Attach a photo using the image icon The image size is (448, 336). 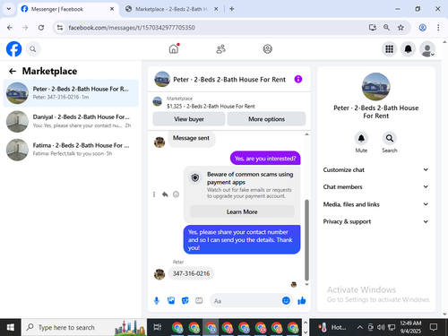(171, 301)
